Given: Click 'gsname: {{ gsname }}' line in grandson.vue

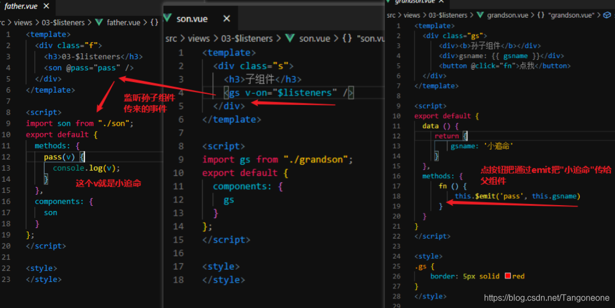Looking at the screenshot, I should (501, 56).
